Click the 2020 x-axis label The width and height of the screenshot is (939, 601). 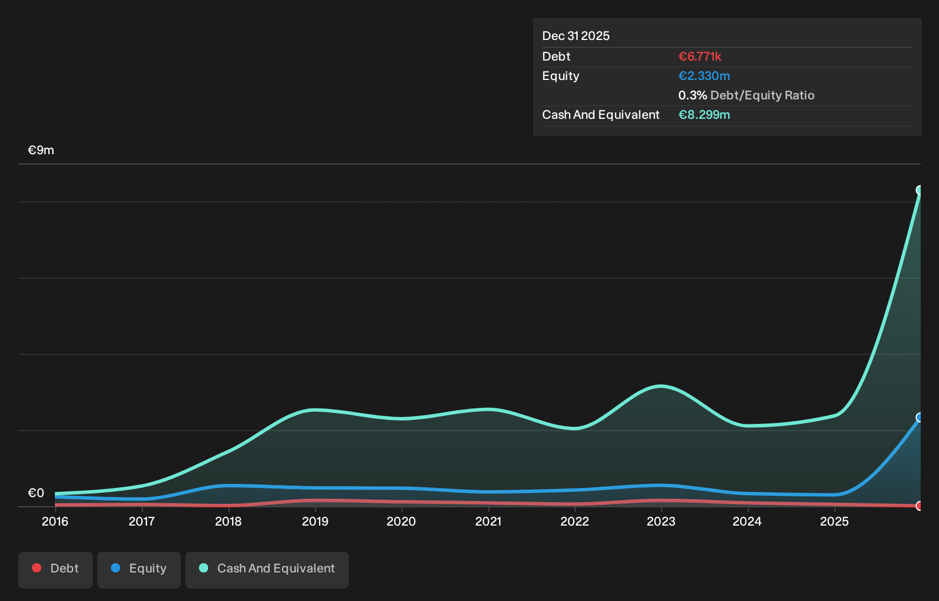401,522
